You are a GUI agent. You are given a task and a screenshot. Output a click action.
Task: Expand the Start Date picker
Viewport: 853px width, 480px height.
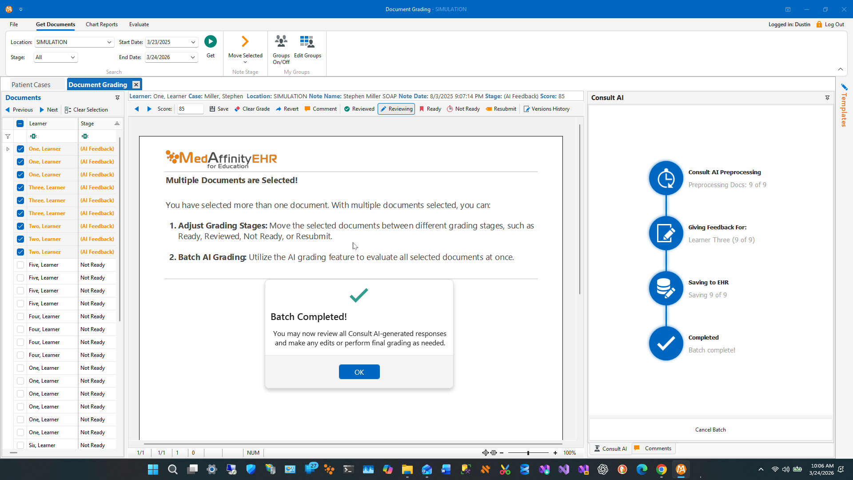click(x=193, y=42)
